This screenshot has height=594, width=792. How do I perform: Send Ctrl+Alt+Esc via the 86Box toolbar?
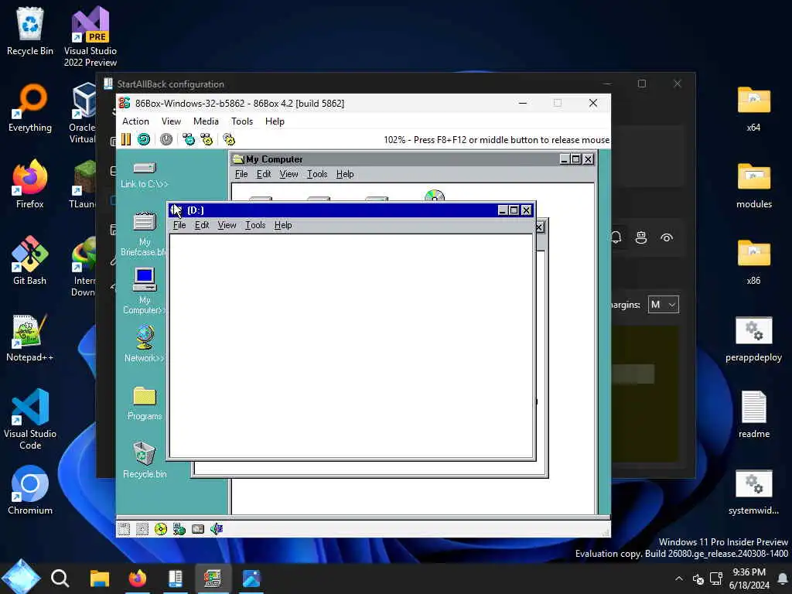point(207,139)
